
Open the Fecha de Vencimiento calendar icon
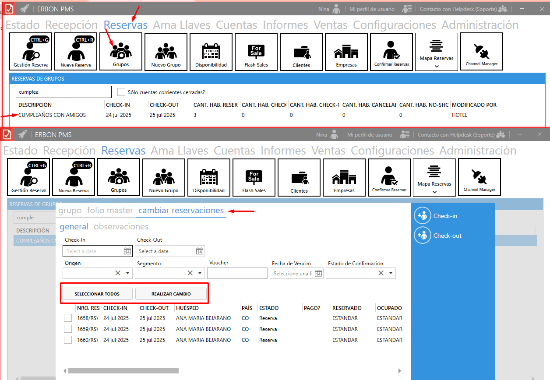318,273
